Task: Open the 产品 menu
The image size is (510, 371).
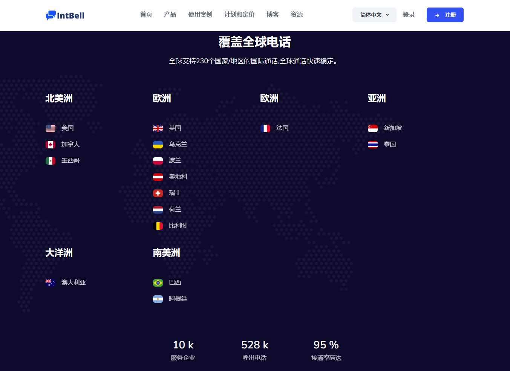Action: (170, 15)
